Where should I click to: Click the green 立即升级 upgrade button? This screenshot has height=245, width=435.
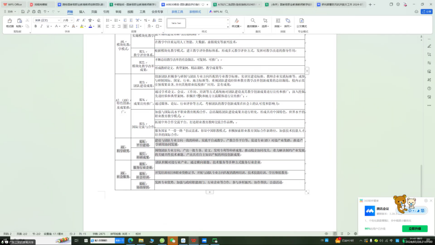415,229
